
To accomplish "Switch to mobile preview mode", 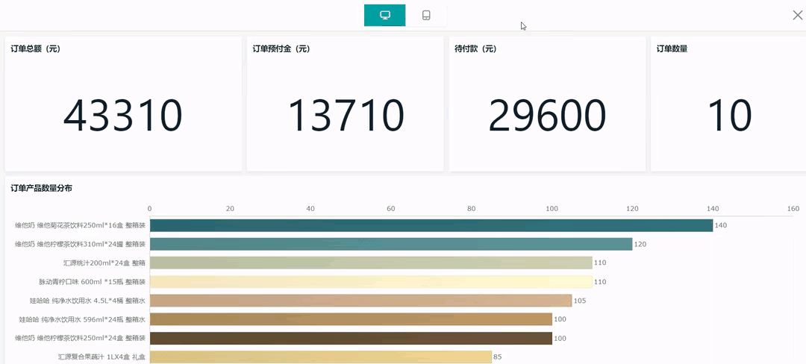I will 426,15.
